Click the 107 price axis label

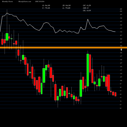click(121, 77)
